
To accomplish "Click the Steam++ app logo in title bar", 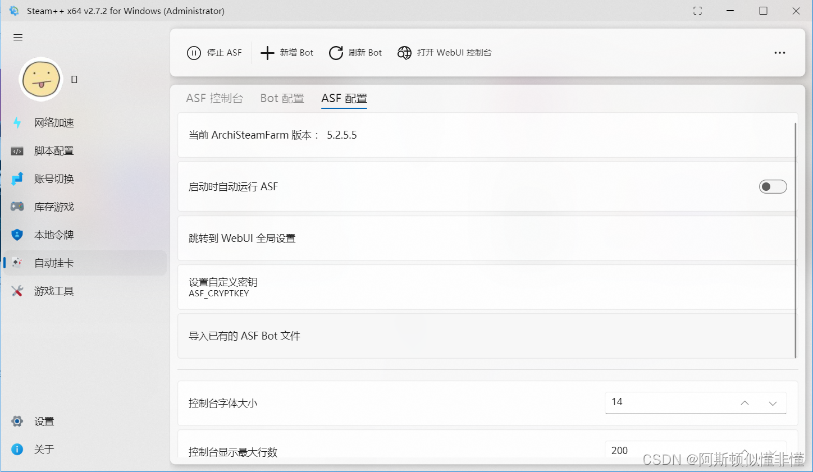I will pyautogui.click(x=14, y=11).
